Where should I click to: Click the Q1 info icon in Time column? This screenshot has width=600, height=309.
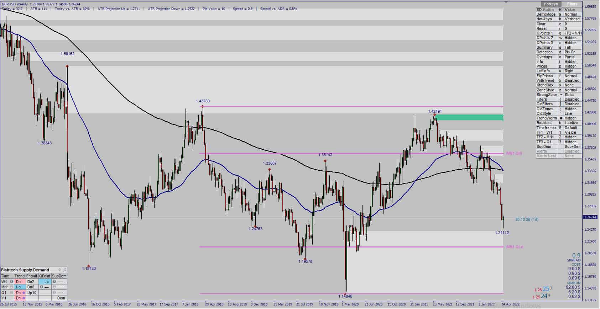pyautogui.click(x=11, y=293)
